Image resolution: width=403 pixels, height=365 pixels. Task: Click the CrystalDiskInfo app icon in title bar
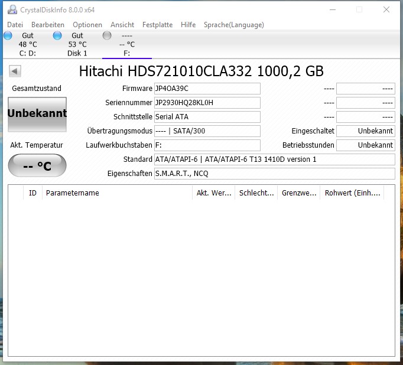pyautogui.click(x=12, y=10)
